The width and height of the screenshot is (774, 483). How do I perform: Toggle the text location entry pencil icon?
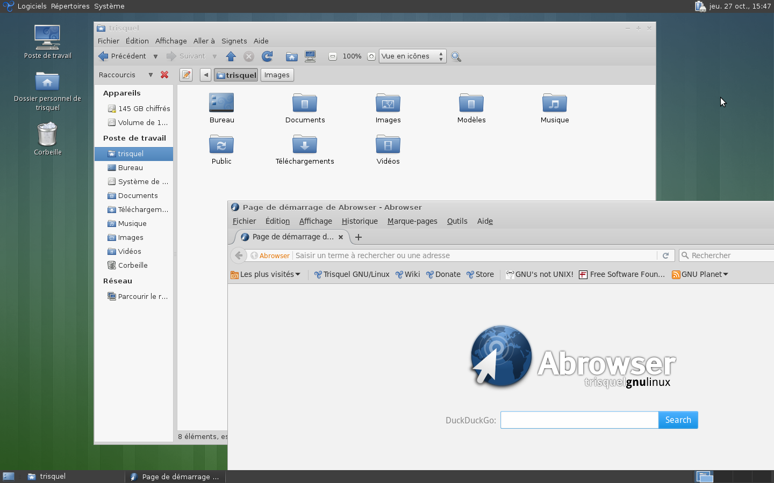[186, 75]
